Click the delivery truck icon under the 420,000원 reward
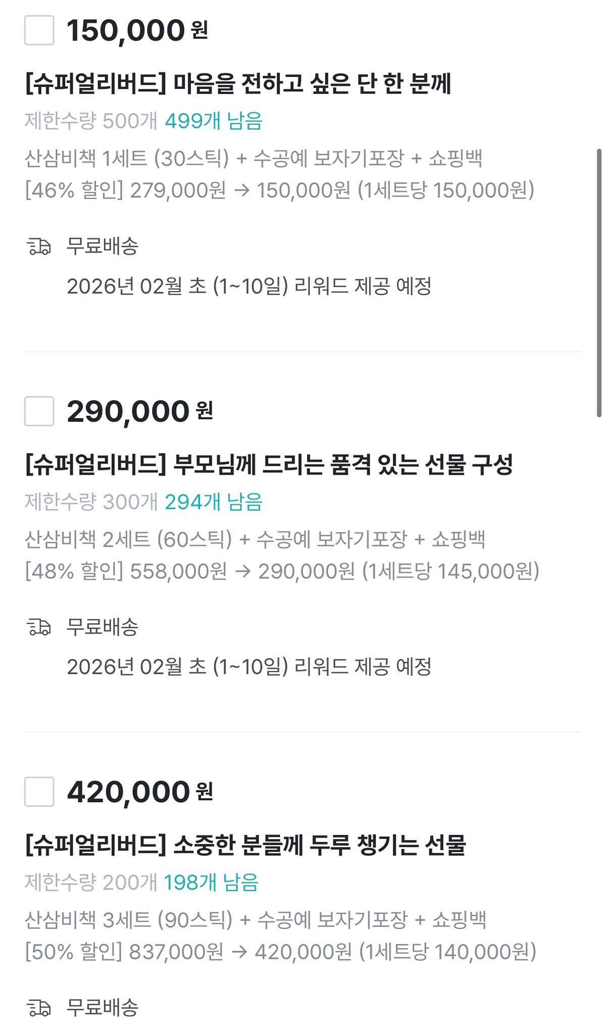 point(39,1008)
